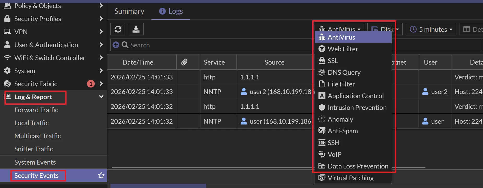Sort by the Date/Time column header

[x=138, y=62]
